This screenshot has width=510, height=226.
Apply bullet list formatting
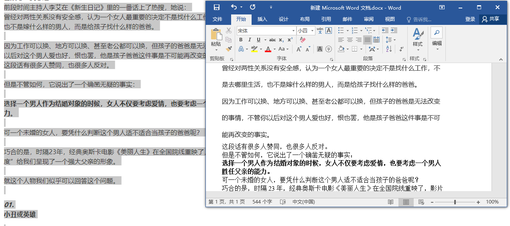[341, 31]
